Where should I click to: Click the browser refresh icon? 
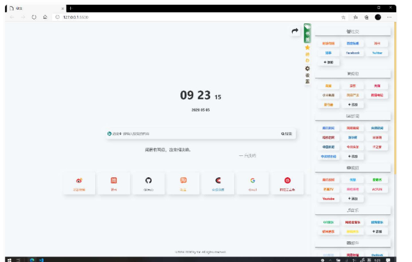point(34,17)
